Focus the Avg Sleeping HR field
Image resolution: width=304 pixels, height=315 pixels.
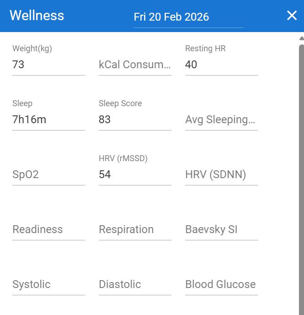(221, 119)
